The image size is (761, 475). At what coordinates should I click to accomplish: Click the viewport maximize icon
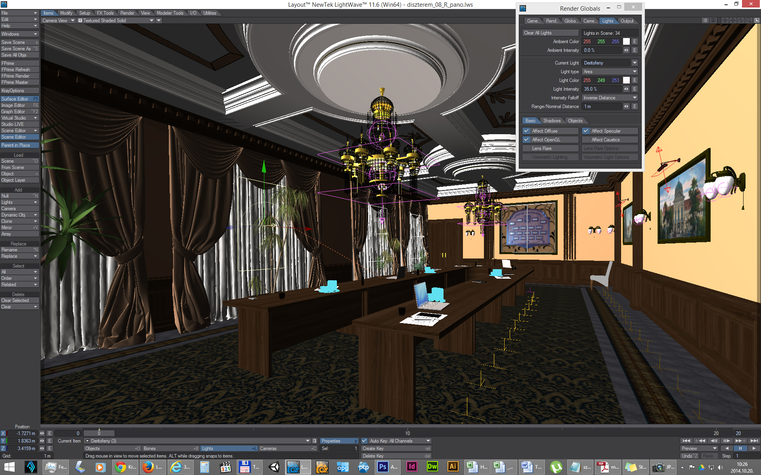(x=757, y=20)
